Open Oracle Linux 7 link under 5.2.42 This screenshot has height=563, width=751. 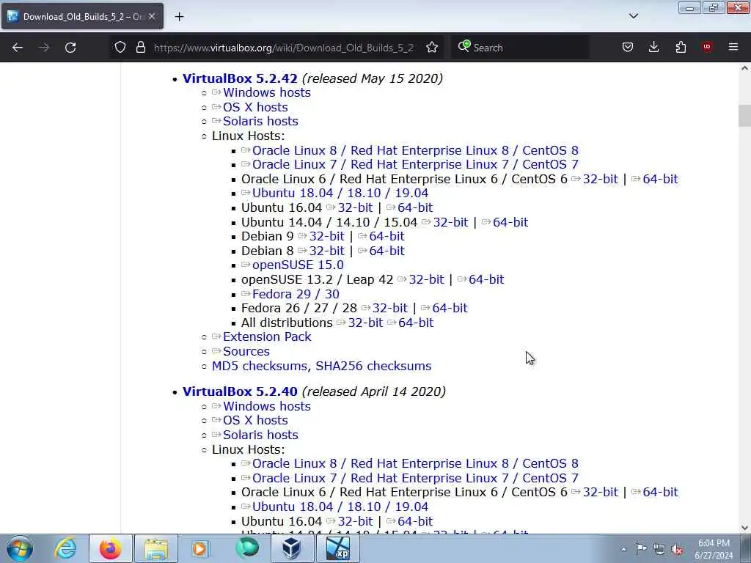coord(415,164)
